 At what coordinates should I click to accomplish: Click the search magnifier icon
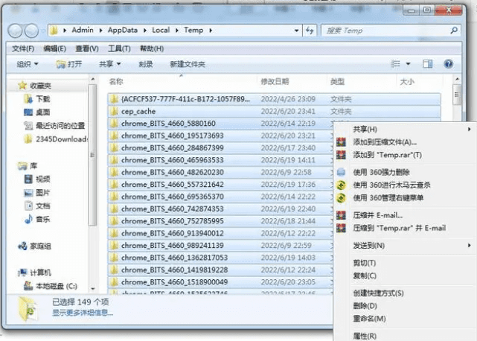point(454,31)
